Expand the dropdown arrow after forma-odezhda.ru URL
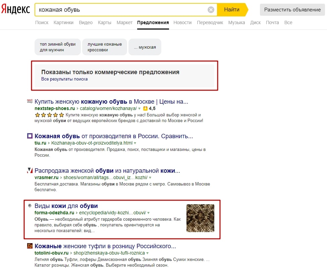Screen dimensions: 327x272 [148, 213]
